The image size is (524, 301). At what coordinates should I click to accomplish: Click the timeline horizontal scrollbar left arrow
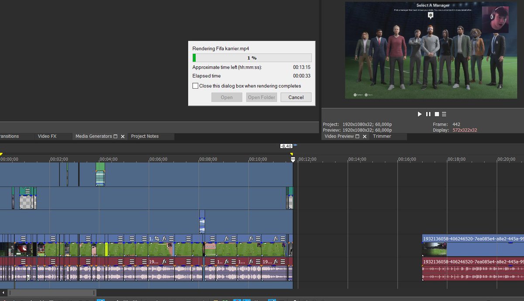(x=3, y=293)
